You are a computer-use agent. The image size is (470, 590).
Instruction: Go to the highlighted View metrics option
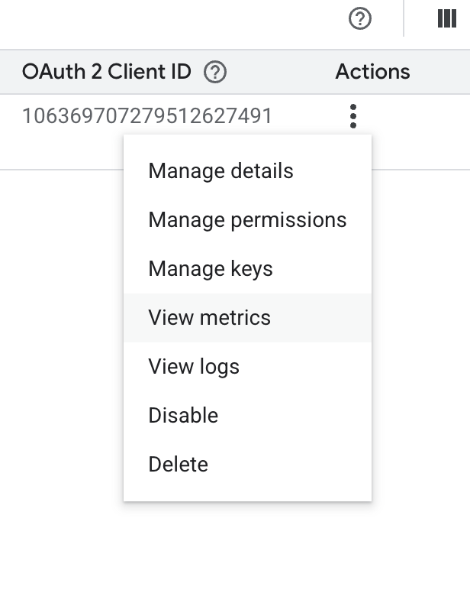coord(210,318)
